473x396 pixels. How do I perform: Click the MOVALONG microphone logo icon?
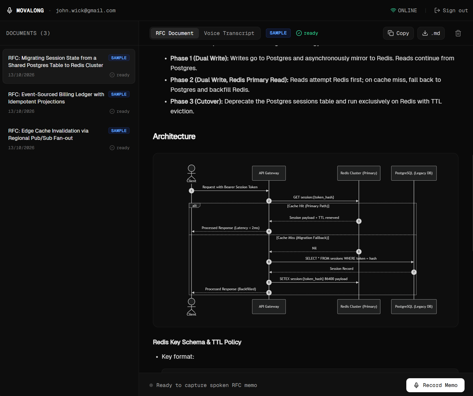pyautogui.click(x=10, y=10)
